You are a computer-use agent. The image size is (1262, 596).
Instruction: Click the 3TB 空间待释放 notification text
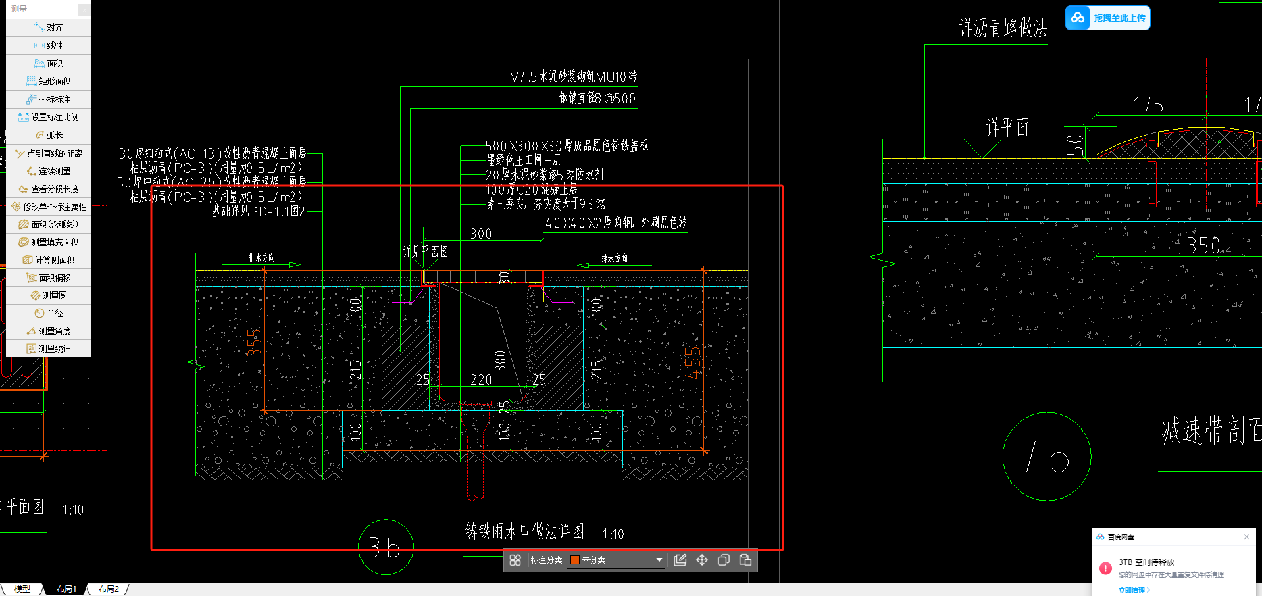pos(1146,562)
